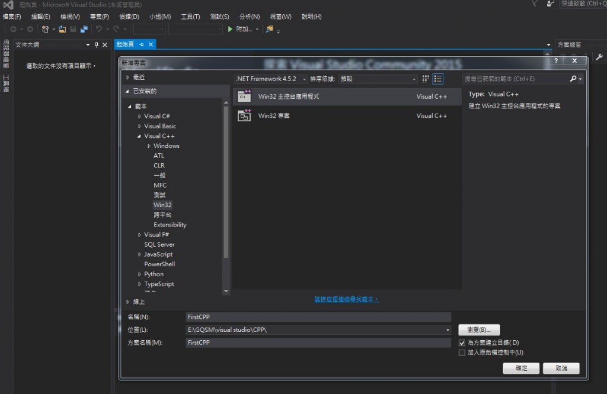Select SQL Server in the template tree

pyautogui.click(x=159, y=244)
